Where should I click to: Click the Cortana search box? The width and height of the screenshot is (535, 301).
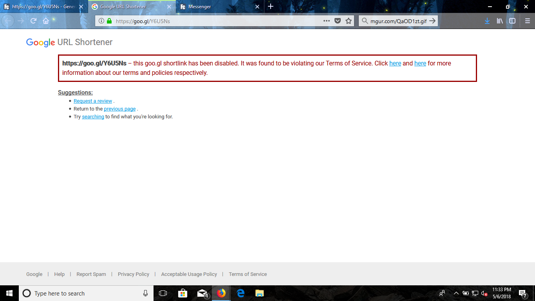point(86,293)
